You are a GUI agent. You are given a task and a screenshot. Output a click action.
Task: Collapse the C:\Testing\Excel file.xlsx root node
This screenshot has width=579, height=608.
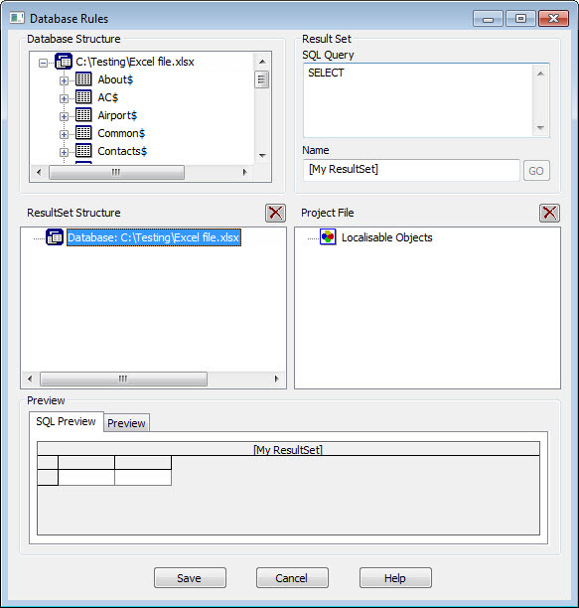pos(44,63)
